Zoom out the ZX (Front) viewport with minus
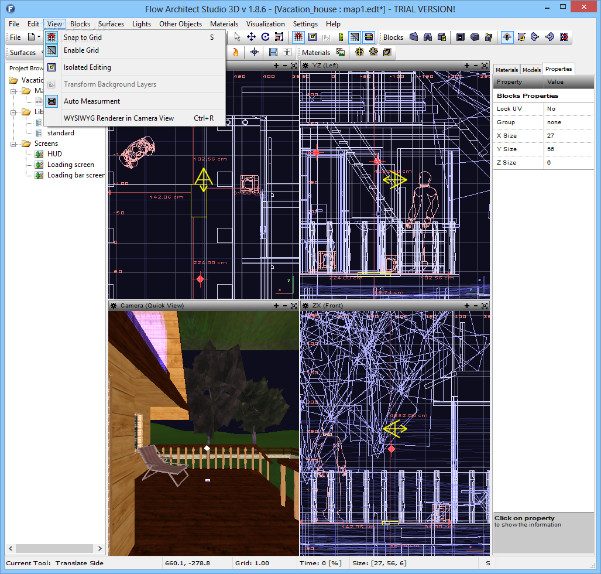This screenshot has width=601, height=574. point(476,306)
